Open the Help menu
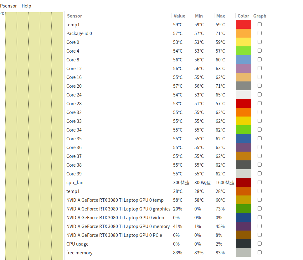 [x=26, y=6]
